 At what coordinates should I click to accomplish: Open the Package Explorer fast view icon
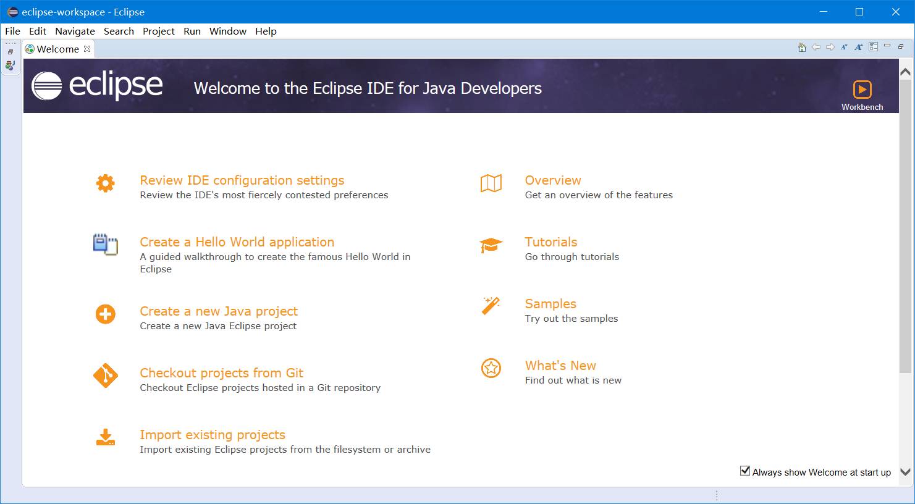11,65
